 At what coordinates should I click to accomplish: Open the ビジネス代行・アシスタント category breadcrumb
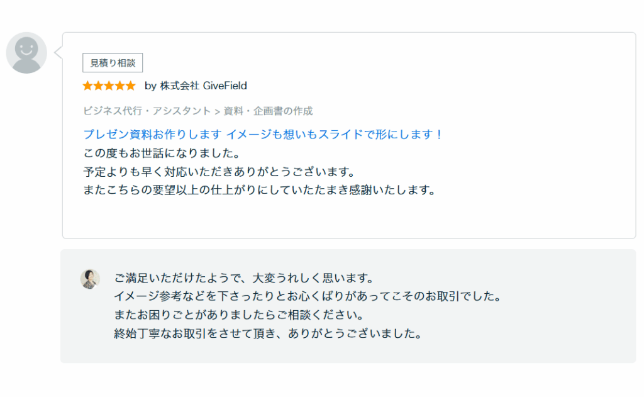[x=147, y=111]
